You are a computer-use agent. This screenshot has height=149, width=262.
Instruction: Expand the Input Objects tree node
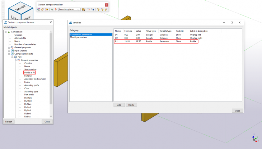(9, 51)
